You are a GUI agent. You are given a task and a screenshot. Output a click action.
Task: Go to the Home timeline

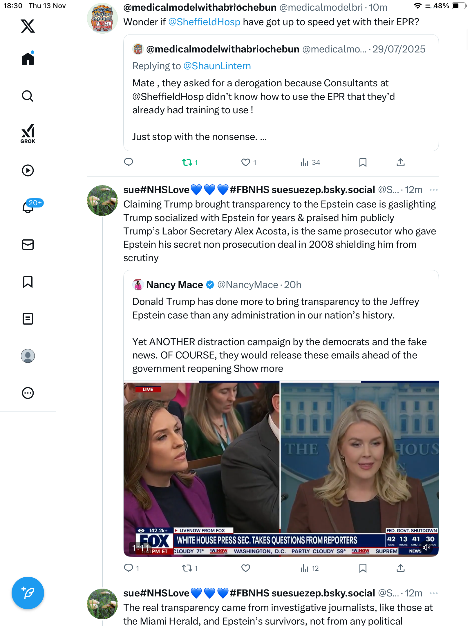[x=28, y=59]
